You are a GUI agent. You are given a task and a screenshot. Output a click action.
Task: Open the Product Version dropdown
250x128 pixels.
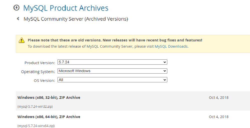(112, 62)
